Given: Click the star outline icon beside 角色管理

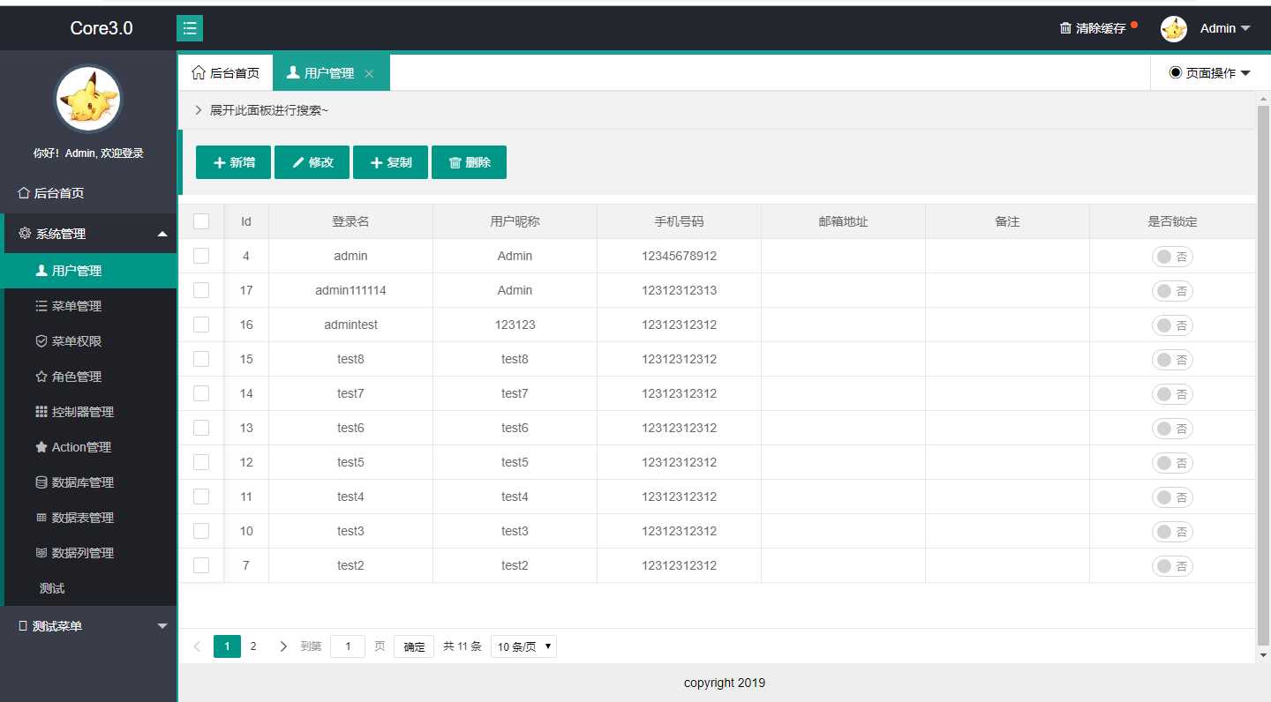Looking at the screenshot, I should point(41,377).
